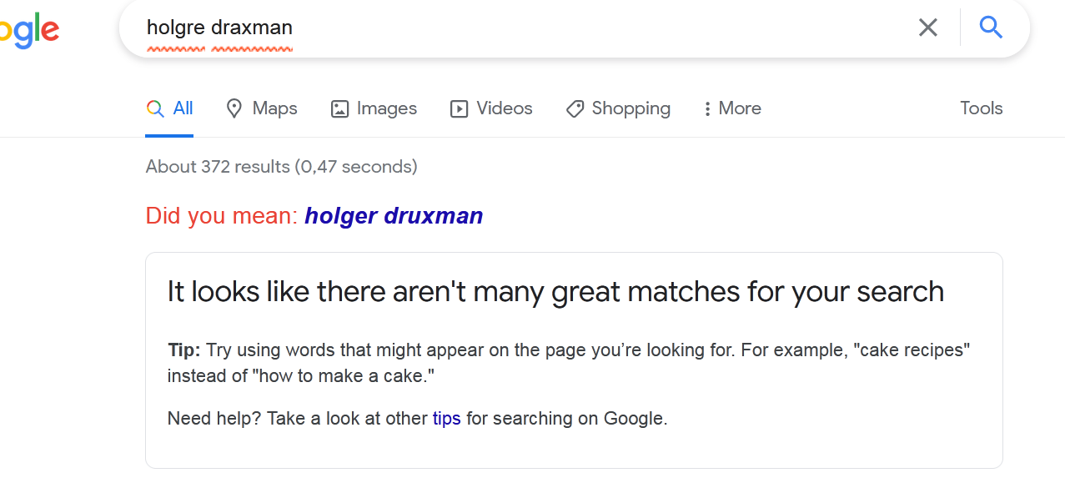
Task: Click the "About 372 results" stats text
Action: point(281,167)
